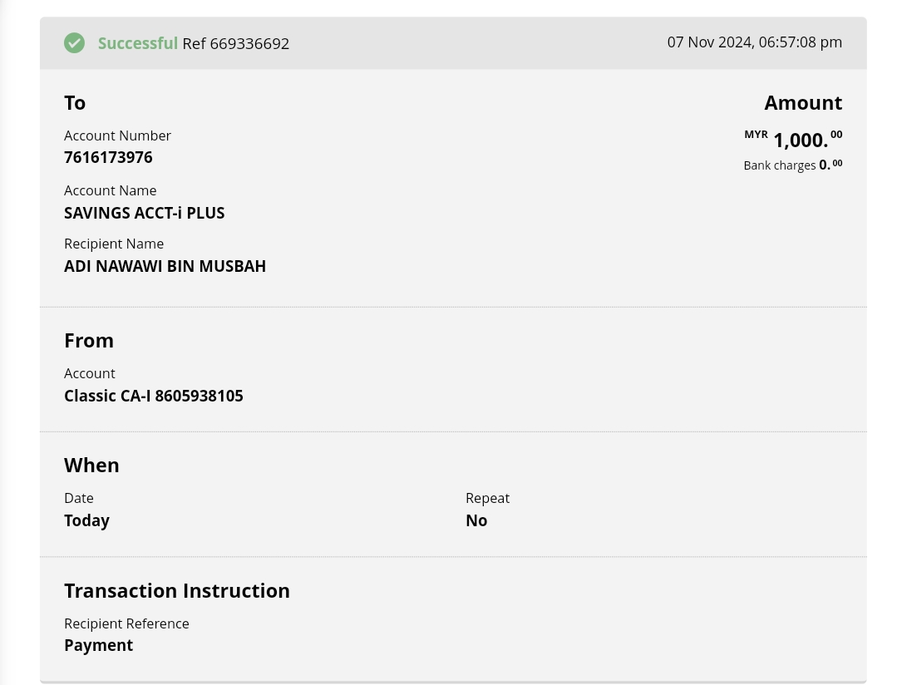Click the 07 Nov 2024 transaction timestamp
Viewport: 897px width, 685px height.
(x=754, y=42)
